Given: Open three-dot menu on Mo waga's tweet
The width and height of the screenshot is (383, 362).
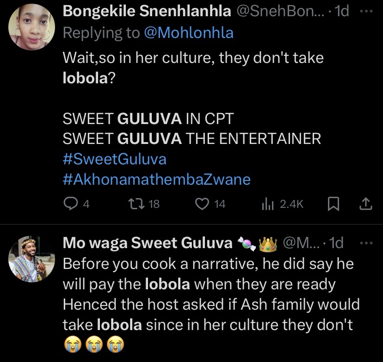Looking at the screenshot, I should coord(366,243).
